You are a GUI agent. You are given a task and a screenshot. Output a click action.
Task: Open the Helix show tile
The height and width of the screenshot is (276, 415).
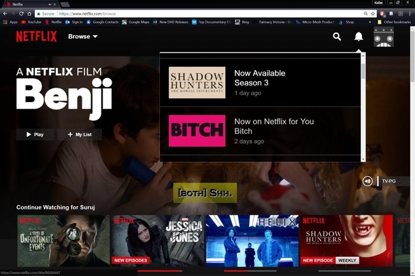click(252, 241)
